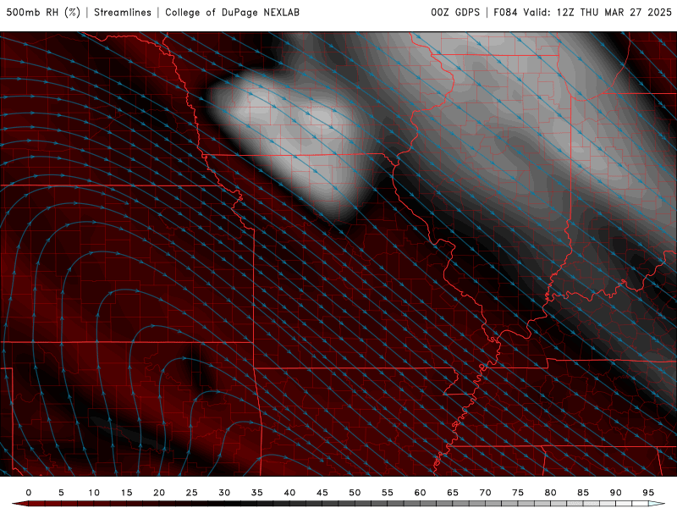The height and width of the screenshot is (508, 677).
Task: Click the "Streamlines" label in header
Action: (123, 12)
